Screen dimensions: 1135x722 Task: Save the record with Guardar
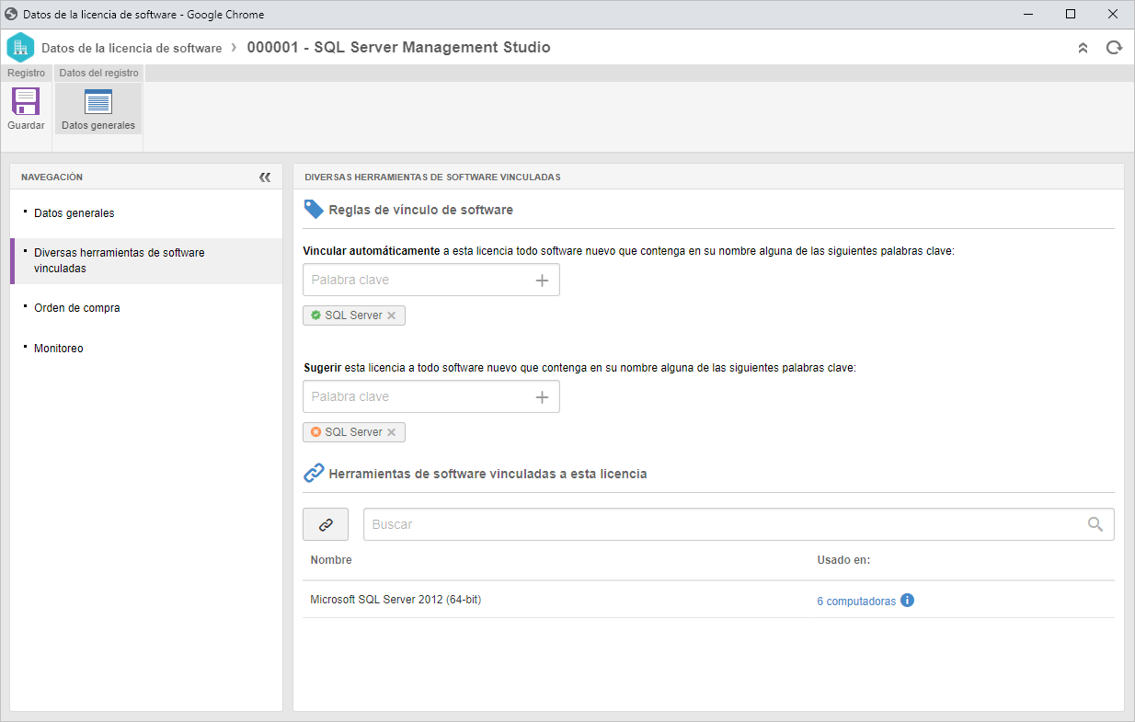(26, 109)
